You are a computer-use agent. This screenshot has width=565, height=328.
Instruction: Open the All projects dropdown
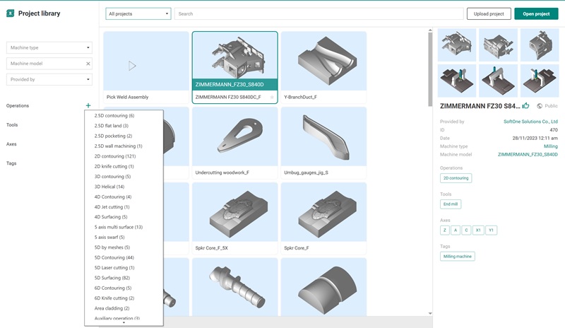138,13
